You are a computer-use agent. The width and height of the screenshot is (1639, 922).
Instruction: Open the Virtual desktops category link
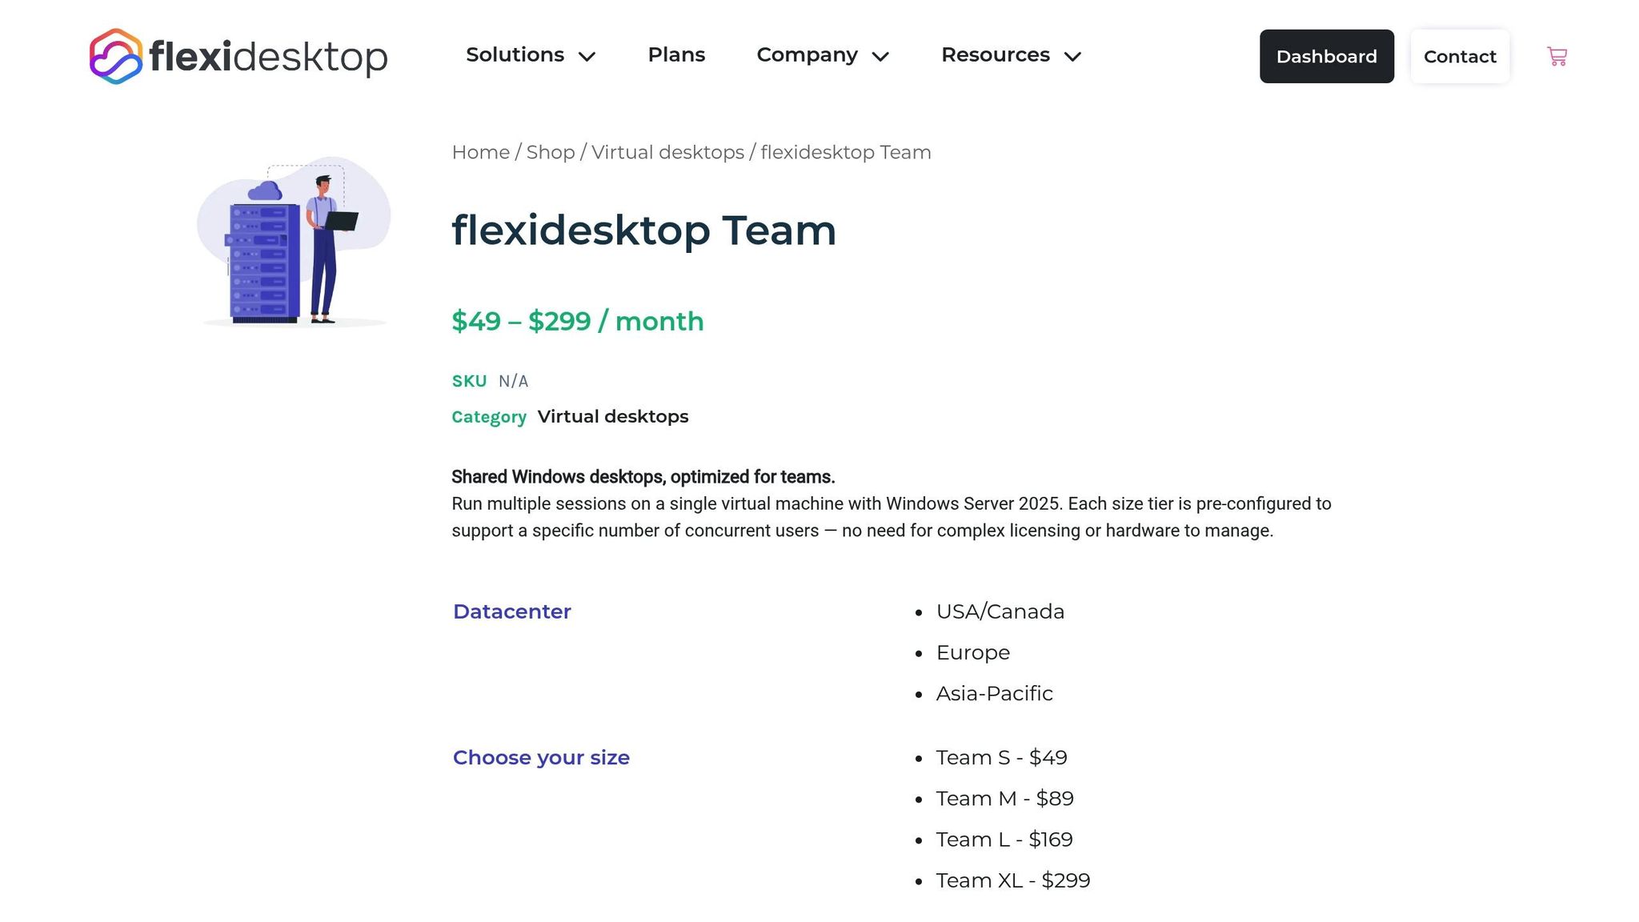pos(613,416)
